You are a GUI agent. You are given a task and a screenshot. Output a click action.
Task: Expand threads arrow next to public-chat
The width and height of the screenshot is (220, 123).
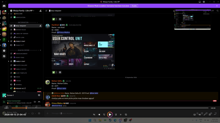tap(9, 41)
